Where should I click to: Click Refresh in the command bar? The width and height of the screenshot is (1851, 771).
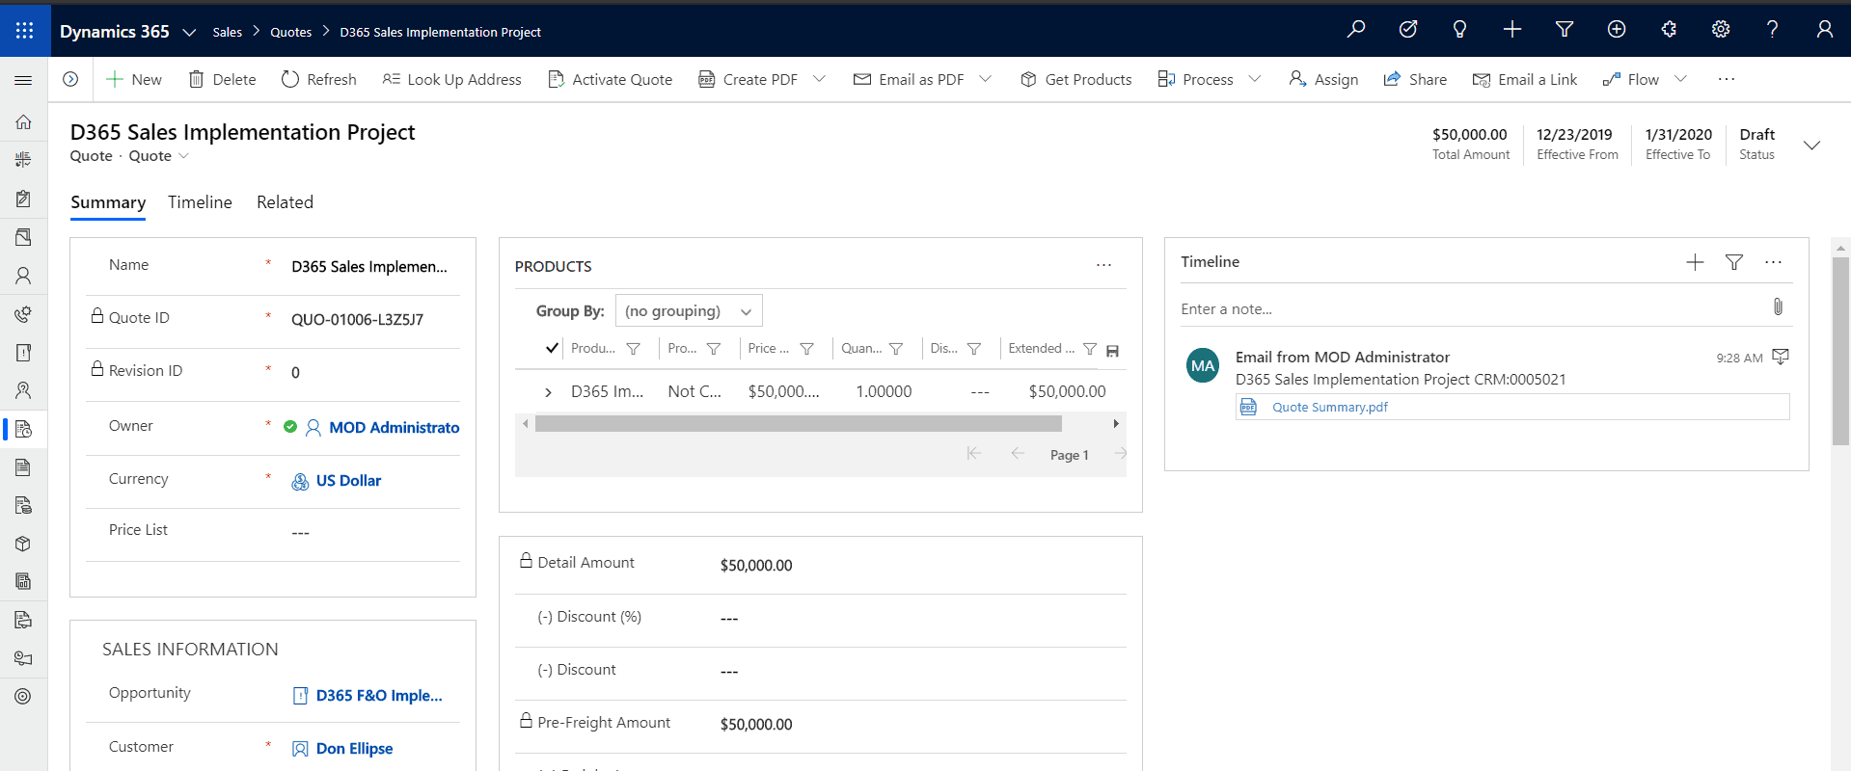coord(318,79)
